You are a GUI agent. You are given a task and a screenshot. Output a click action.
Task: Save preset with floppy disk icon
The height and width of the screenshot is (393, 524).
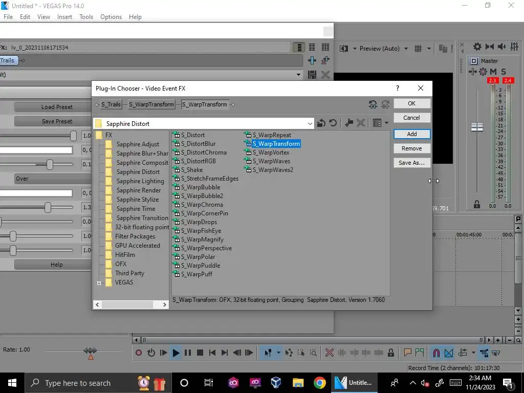[312, 75]
